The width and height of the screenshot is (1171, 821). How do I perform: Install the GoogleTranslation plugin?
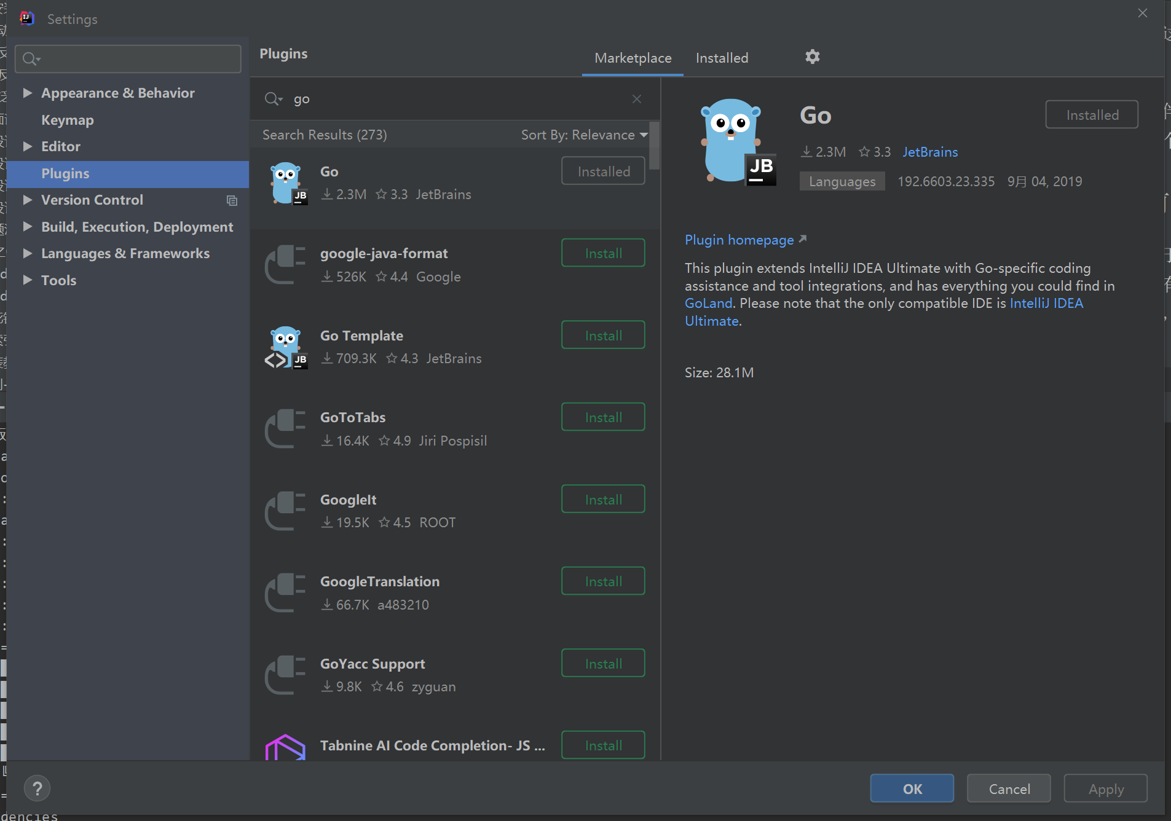[x=603, y=581]
